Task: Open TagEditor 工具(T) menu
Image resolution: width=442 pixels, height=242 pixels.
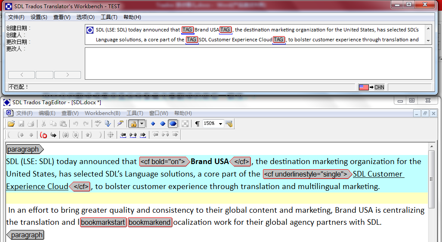Action: pyautogui.click(x=135, y=113)
